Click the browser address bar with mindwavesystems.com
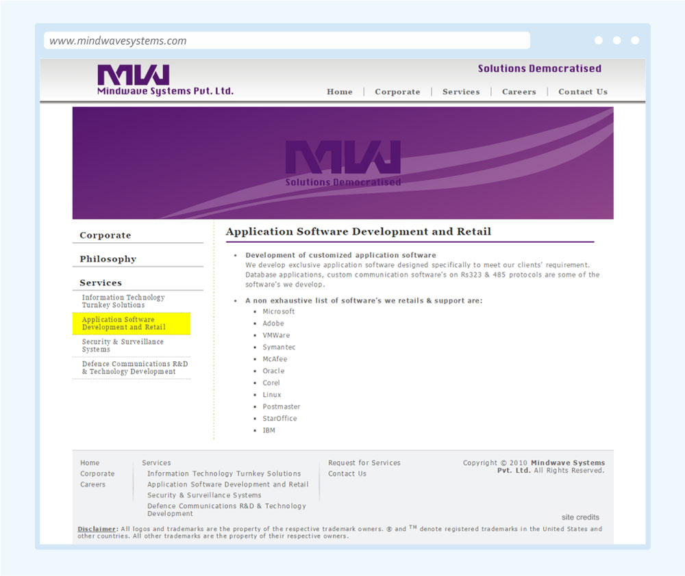685x576 pixels. point(287,40)
